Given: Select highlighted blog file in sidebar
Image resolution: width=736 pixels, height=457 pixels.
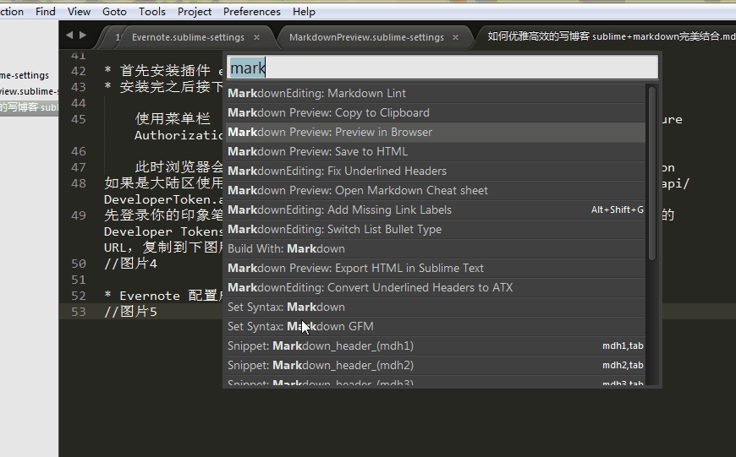Looking at the screenshot, I should pos(29,107).
